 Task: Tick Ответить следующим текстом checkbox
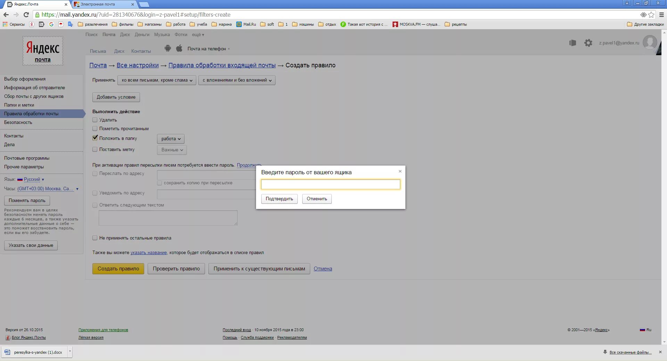pyautogui.click(x=95, y=205)
